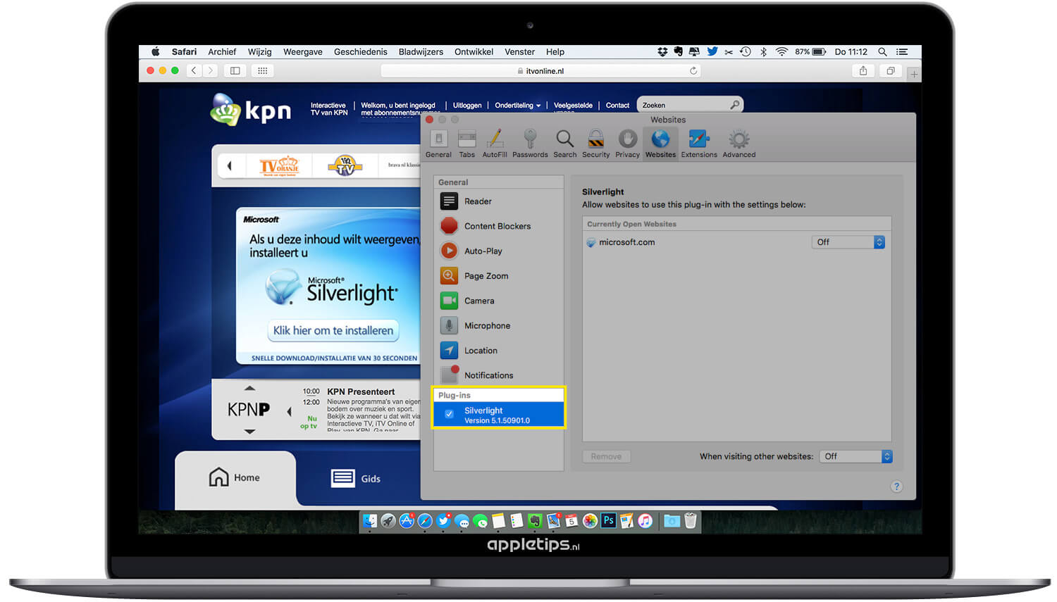The height and width of the screenshot is (602, 1057).
Task: Open the Passwords preferences pane
Action: [x=530, y=144]
